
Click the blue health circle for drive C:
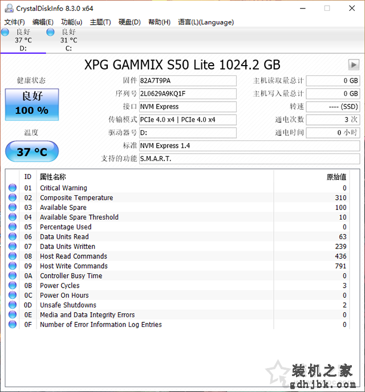pyautogui.click(x=50, y=33)
